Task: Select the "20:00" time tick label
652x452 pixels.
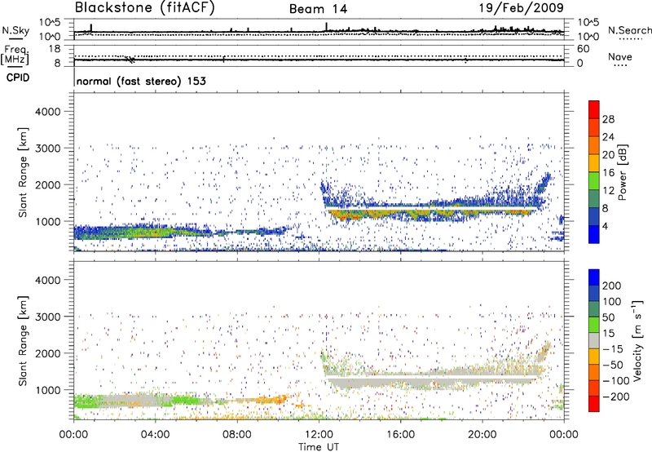Action: click(482, 435)
